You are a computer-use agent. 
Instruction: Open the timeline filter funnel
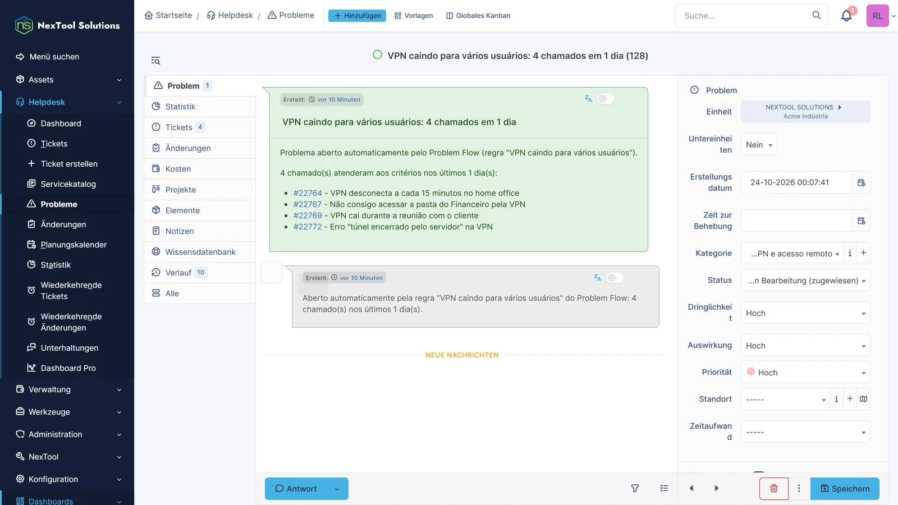tap(635, 489)
